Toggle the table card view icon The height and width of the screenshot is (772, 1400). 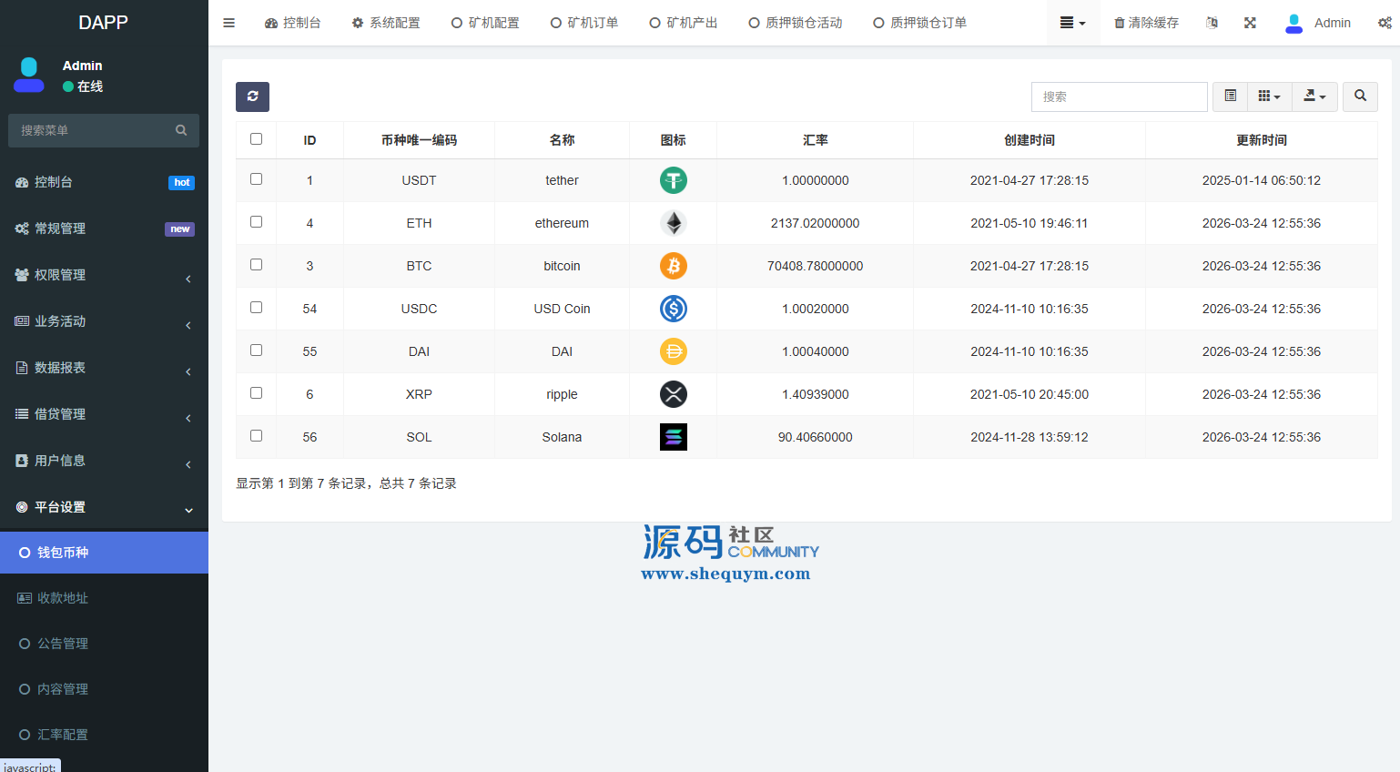[x=1230, y=96]
